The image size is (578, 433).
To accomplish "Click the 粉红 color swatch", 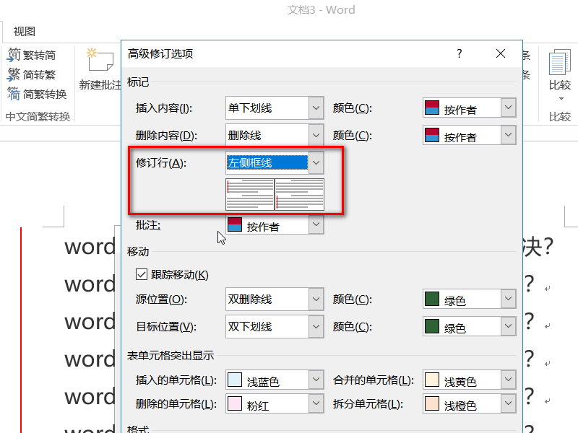I will pos(234,403).
